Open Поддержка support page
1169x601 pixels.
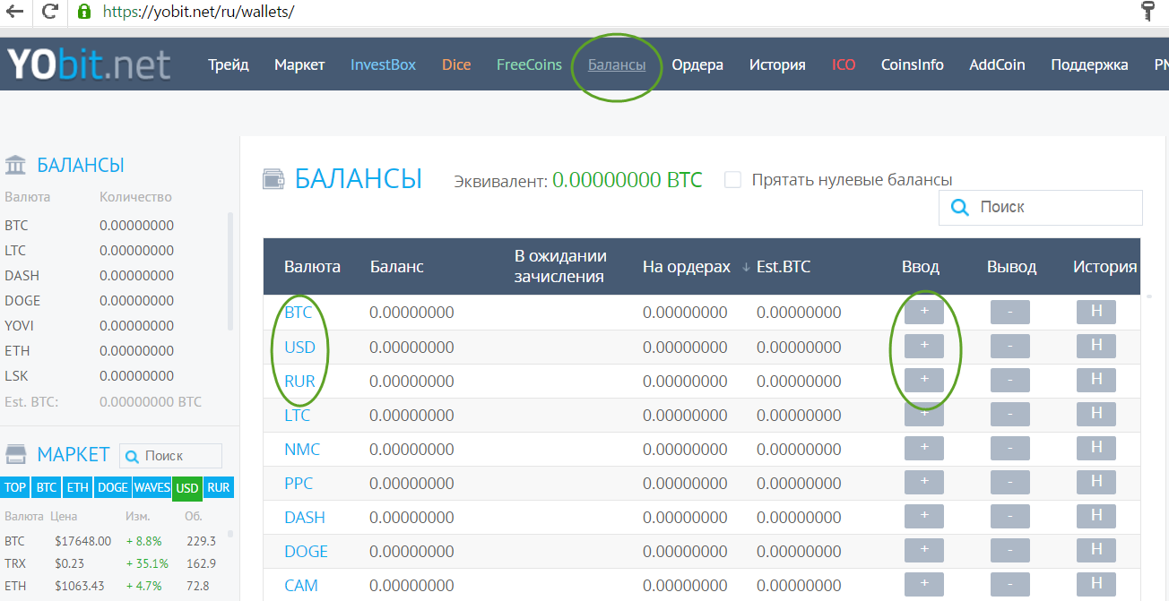click(1089, 64)
